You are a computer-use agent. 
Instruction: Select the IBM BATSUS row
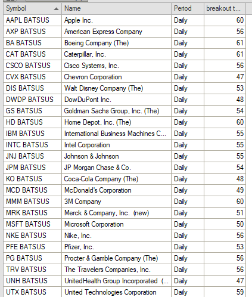click(x=125, y=134)
